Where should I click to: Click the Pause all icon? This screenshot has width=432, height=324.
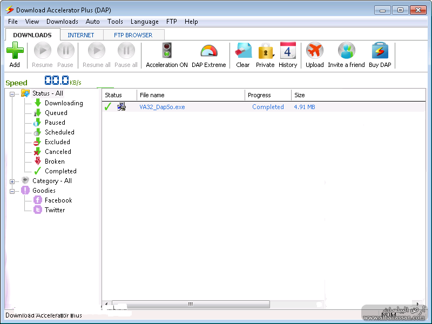126,51
